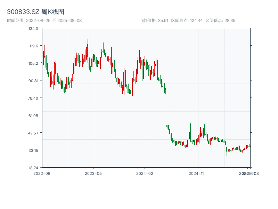Click the 2024-02 x-axis date label

pos(145,173)
